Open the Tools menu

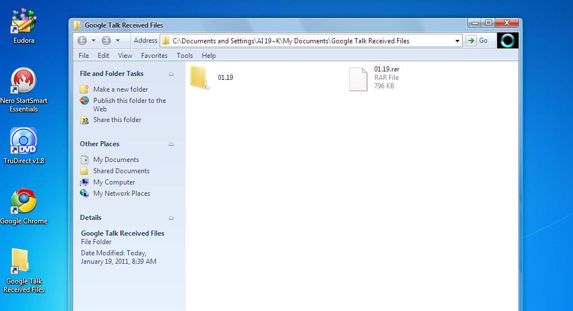click(184, 56)
